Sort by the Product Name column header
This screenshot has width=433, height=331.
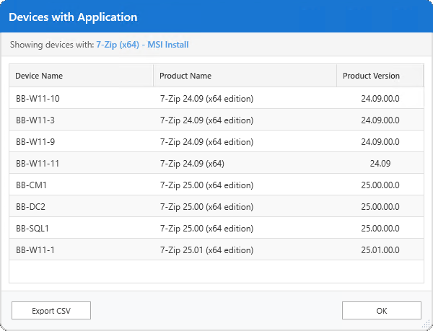245,76
